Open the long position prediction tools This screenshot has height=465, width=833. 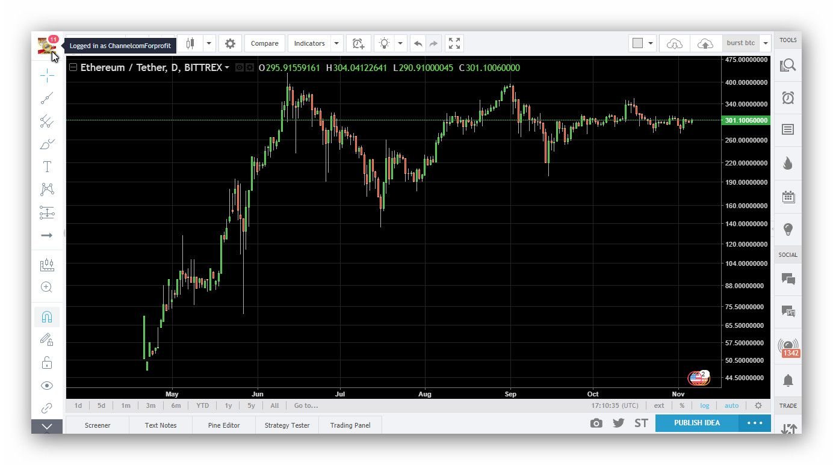coord(47,212)
